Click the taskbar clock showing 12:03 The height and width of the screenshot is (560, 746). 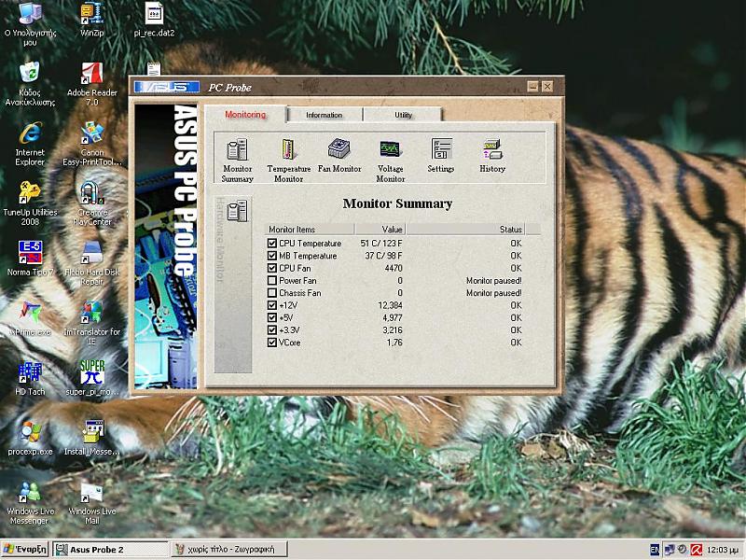(722, 550)
